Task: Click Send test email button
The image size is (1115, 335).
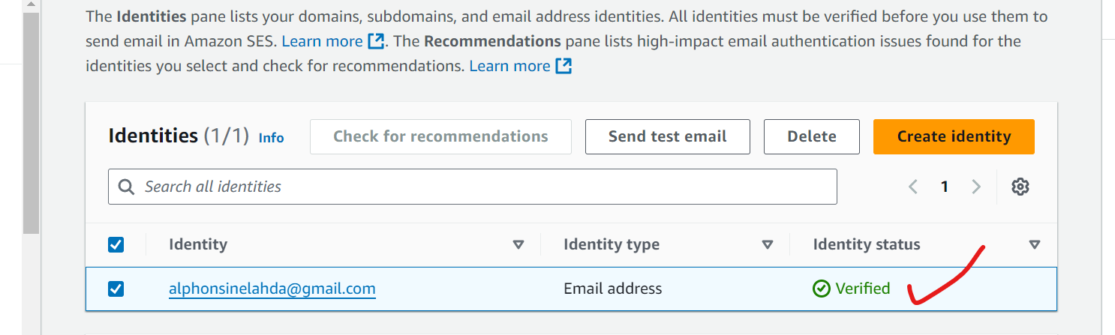Action: 667,137
